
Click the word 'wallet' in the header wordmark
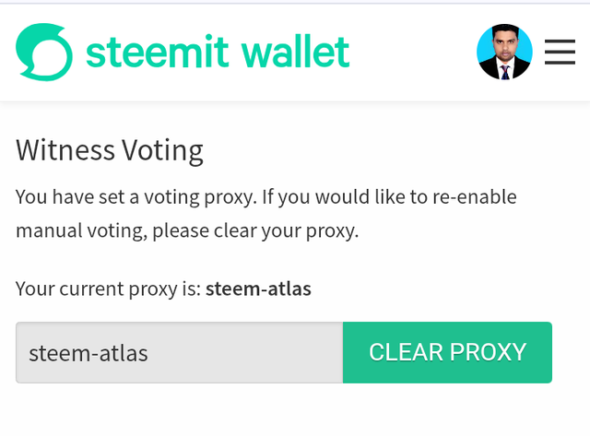[x=296, y=52]
